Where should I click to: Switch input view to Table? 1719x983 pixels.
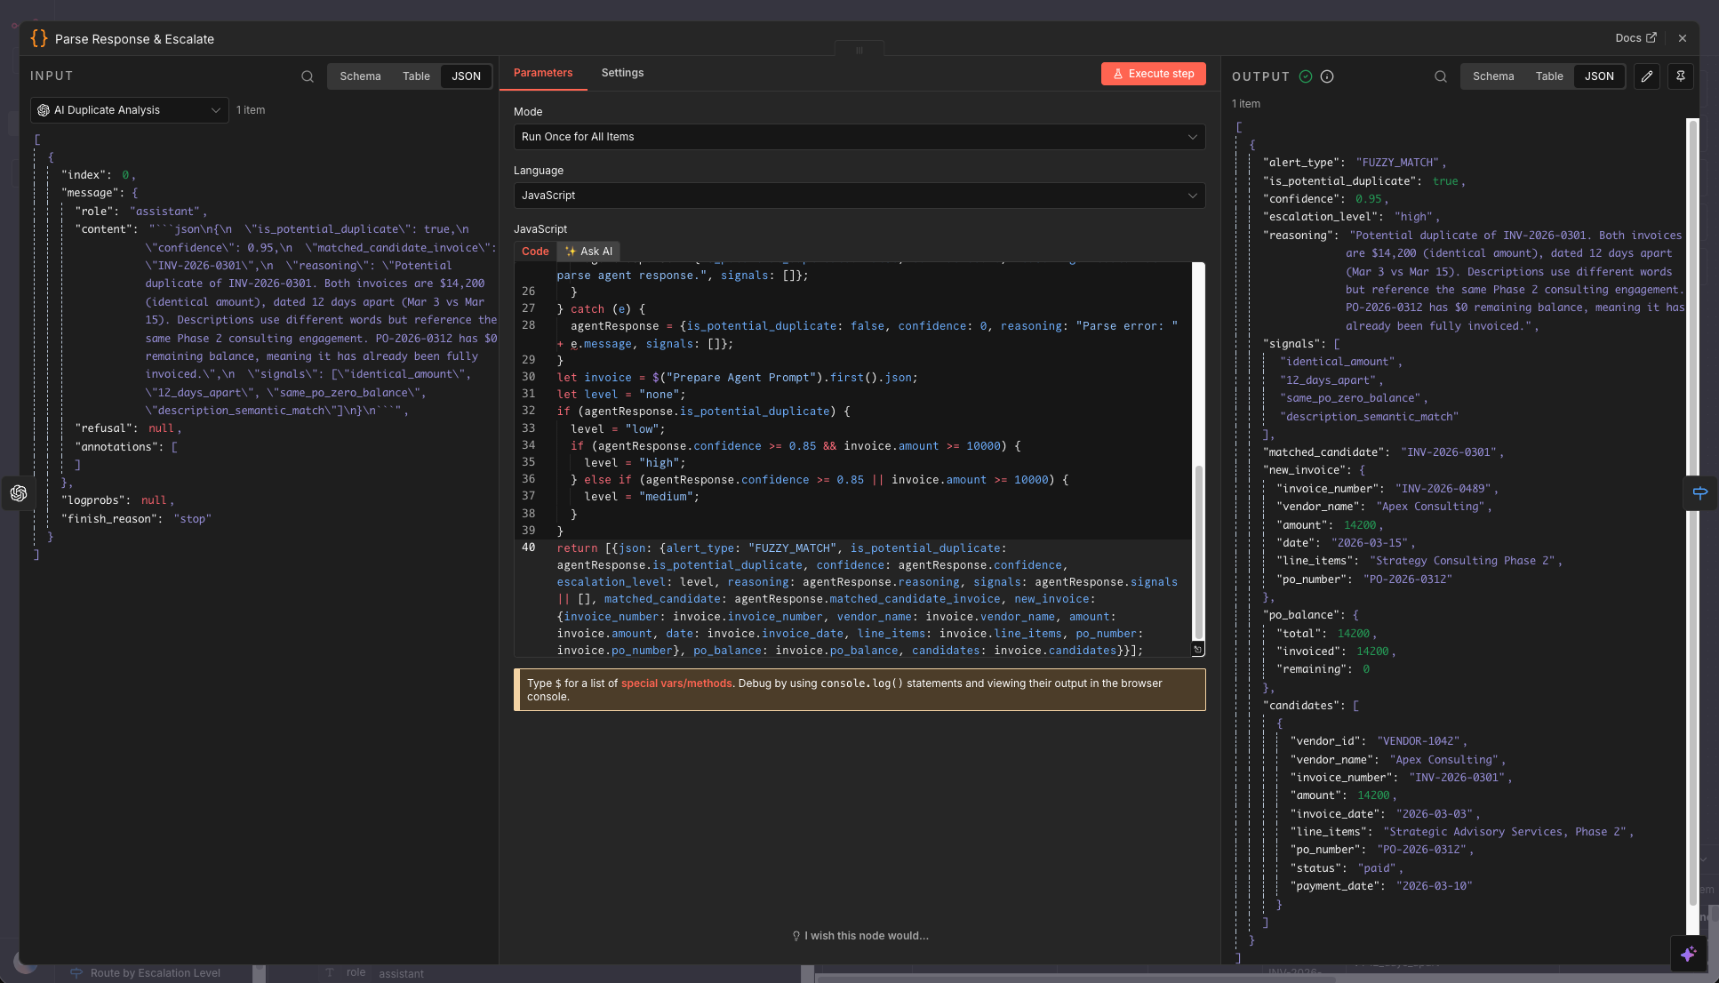point(416,76)
